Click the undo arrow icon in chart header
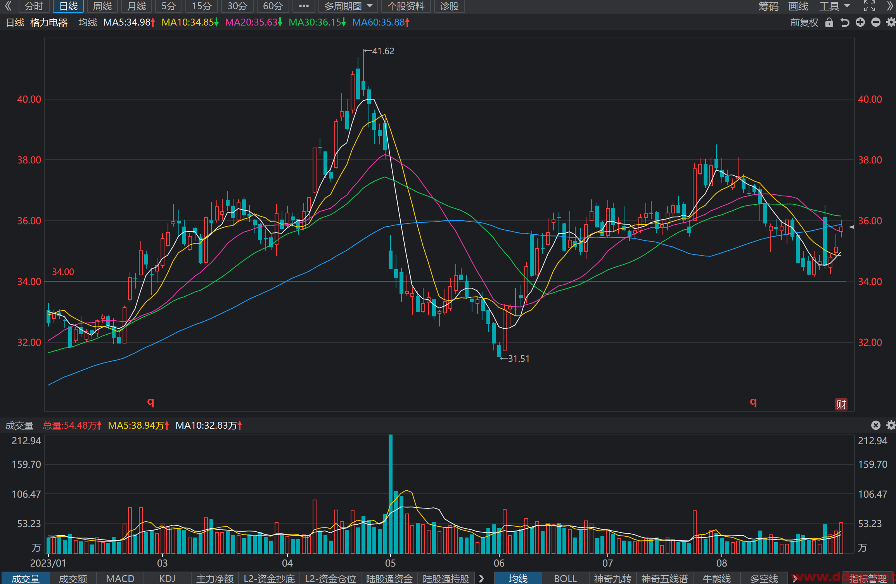 tap(845, 22)
